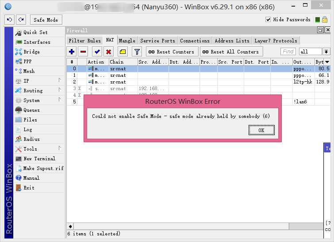
Task: Expand the IP submenu arrow
Action: click(60, 80)
